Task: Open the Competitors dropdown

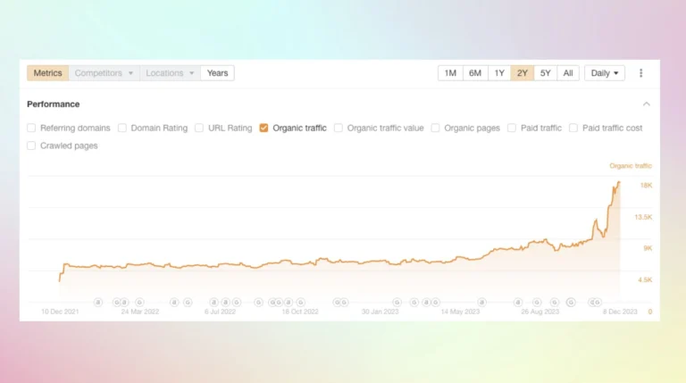Action: [x=104, y=73]
